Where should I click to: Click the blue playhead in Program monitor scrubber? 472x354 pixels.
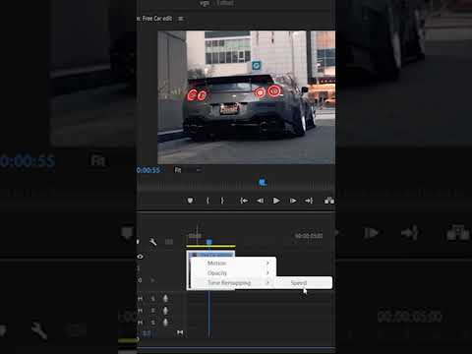(x=263, y=182)
